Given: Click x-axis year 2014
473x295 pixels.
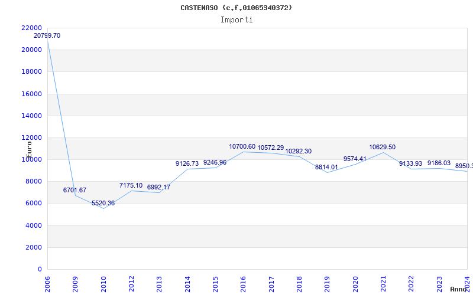Looking at the screenshot, I should click(187, 284).
